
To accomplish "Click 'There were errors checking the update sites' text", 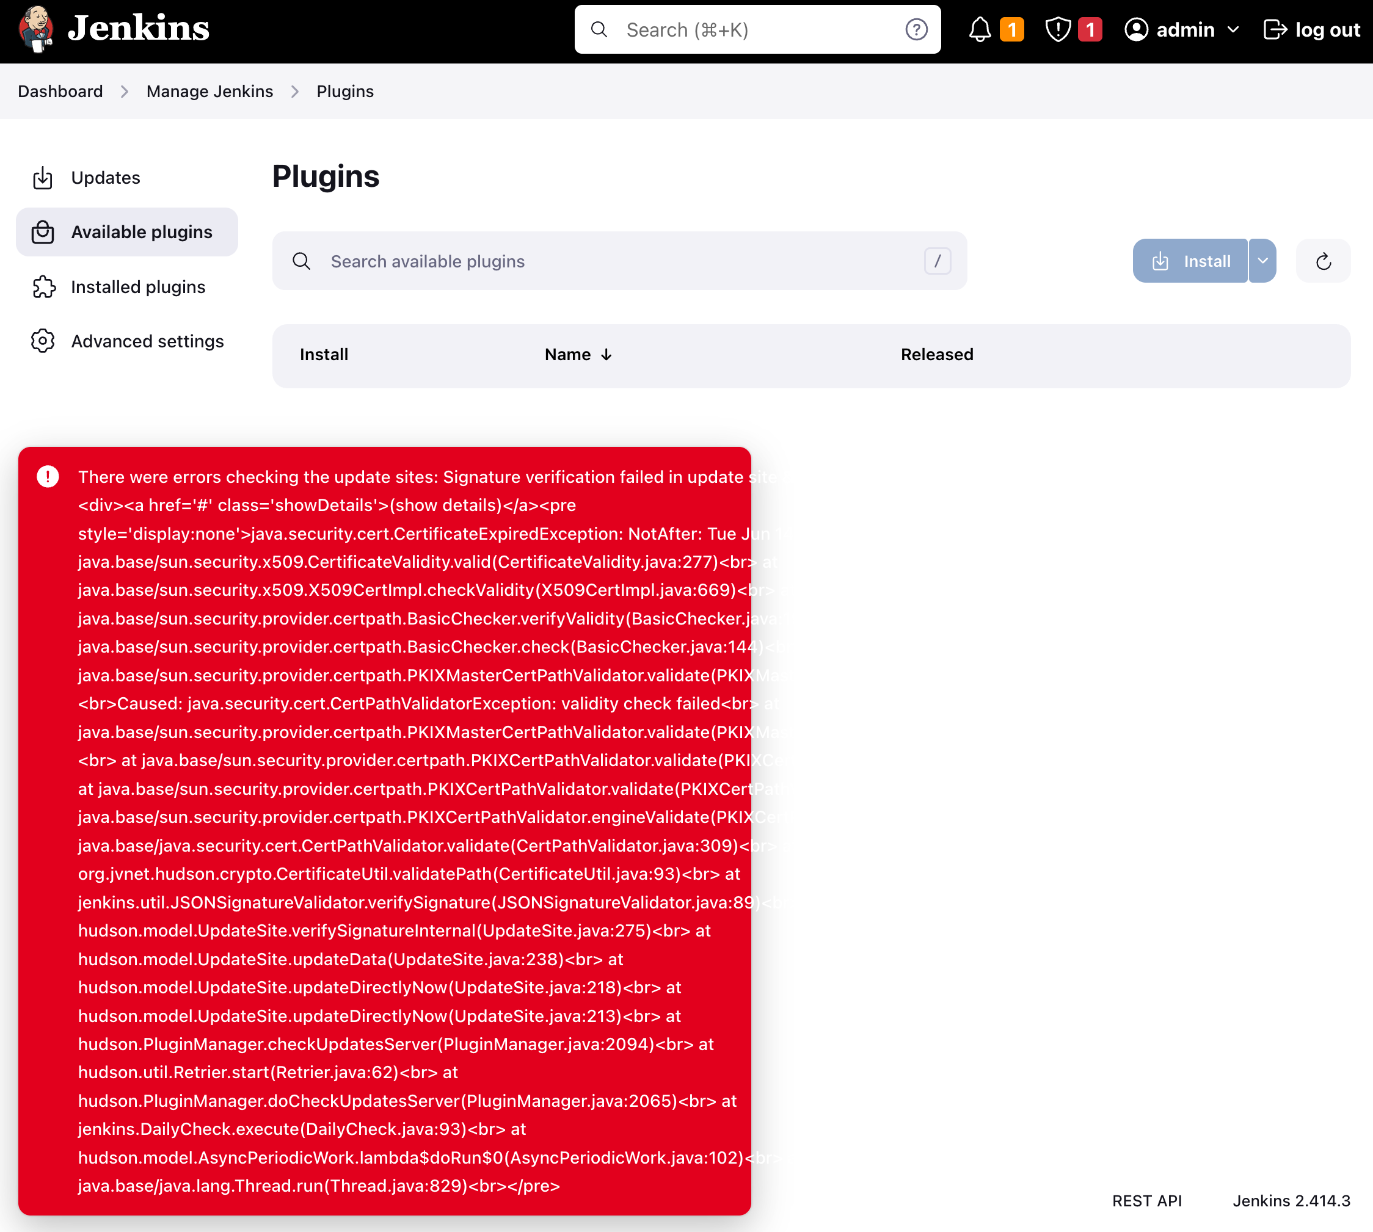I will [258, 477].
